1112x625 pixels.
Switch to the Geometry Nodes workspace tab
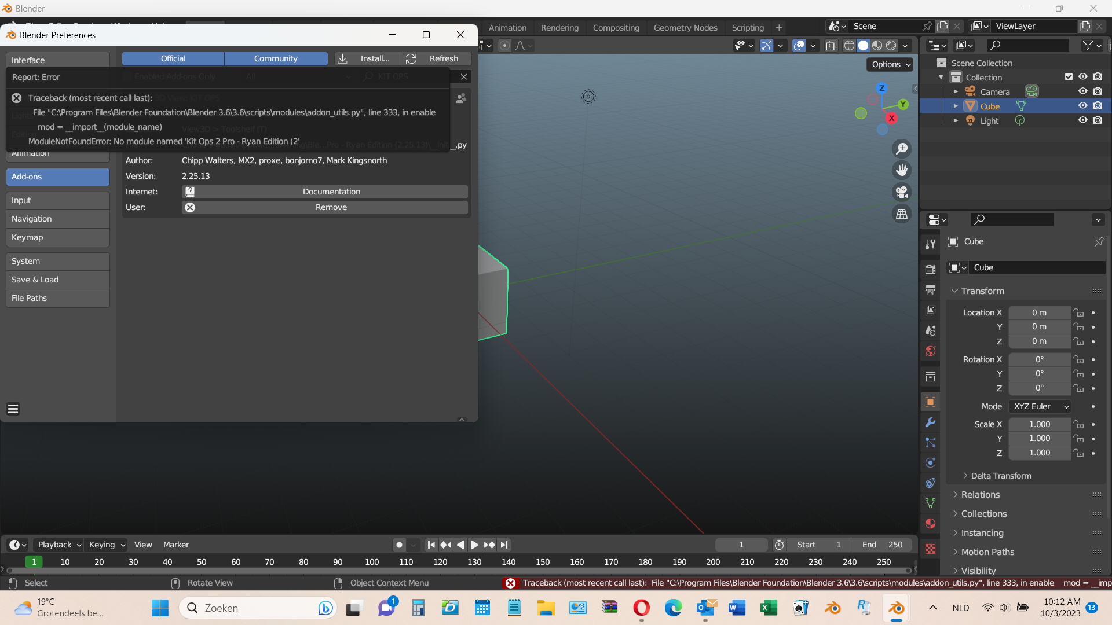[685, 27]
